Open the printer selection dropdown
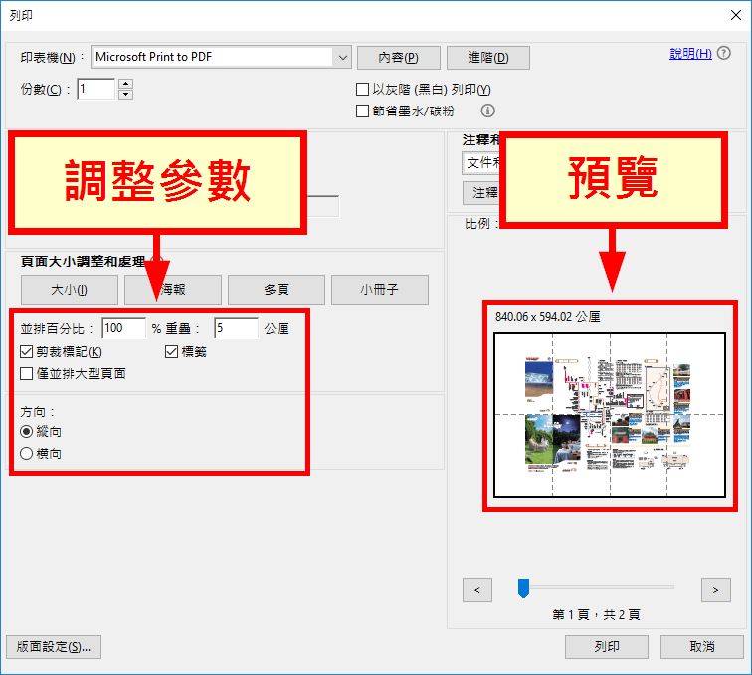This screenshot has height=675, width=752. (x=343, y=57)
